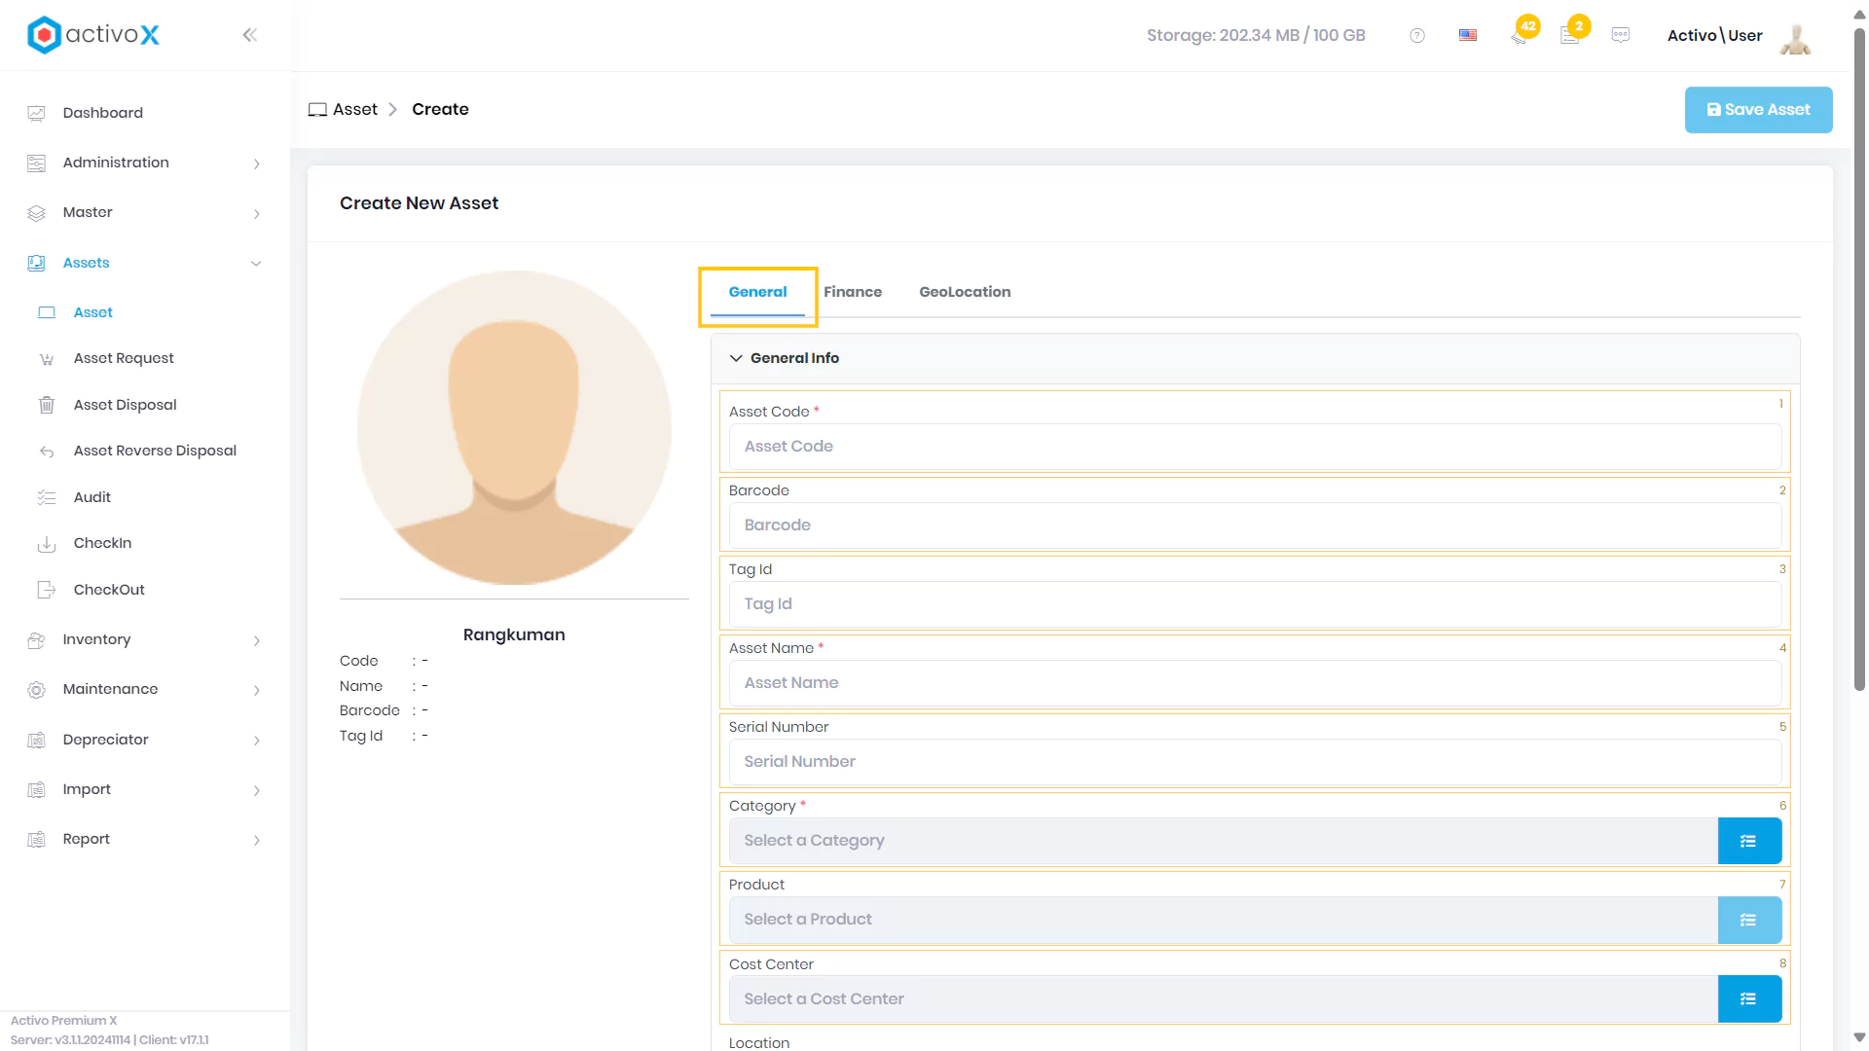Select a Category dropdown field
The image size is (1869, 1051).
tap(1223, 841)
